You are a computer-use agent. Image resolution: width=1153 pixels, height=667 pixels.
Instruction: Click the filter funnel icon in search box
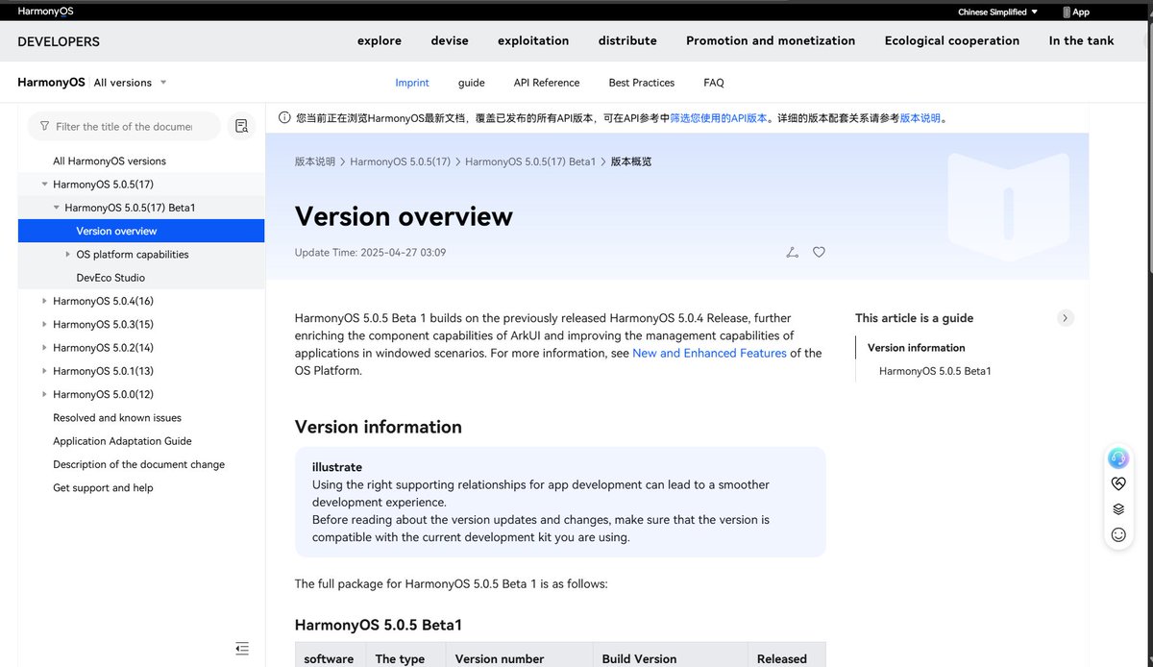tap(44, 126)
